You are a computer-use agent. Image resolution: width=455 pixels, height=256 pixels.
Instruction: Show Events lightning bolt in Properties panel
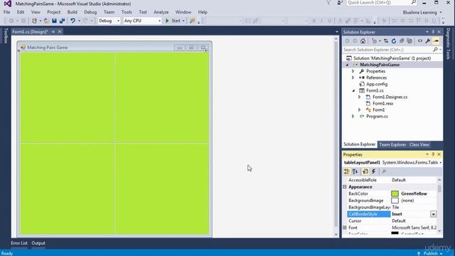point(374,171)
